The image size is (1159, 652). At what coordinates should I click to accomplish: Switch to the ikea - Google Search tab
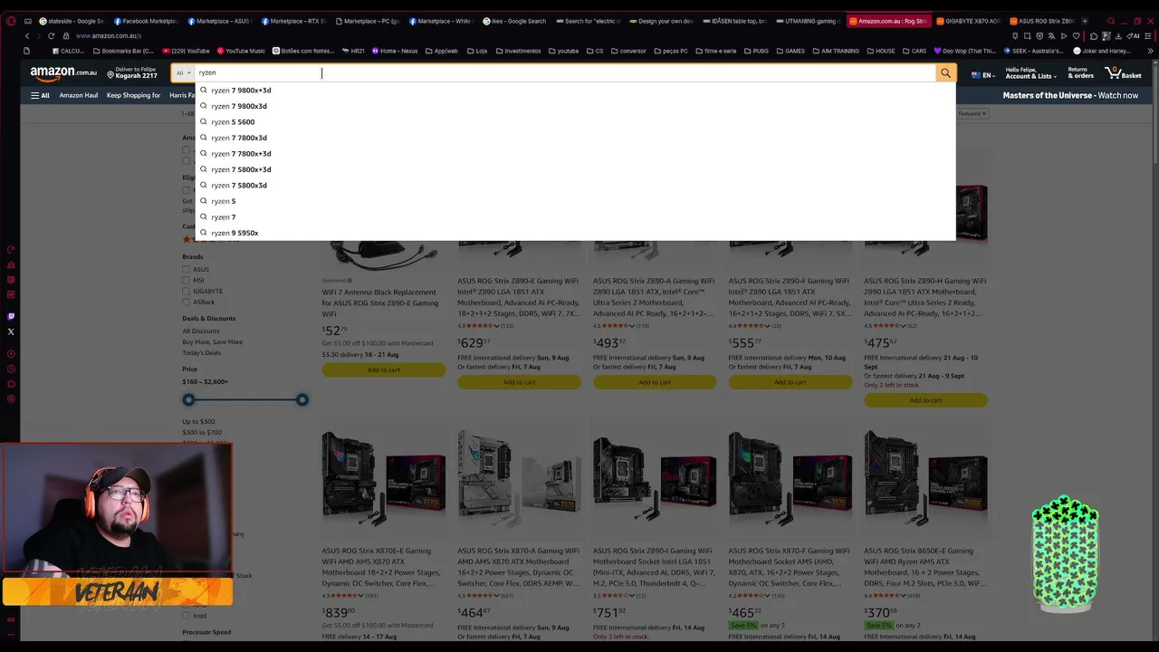[x=514, y=21]
